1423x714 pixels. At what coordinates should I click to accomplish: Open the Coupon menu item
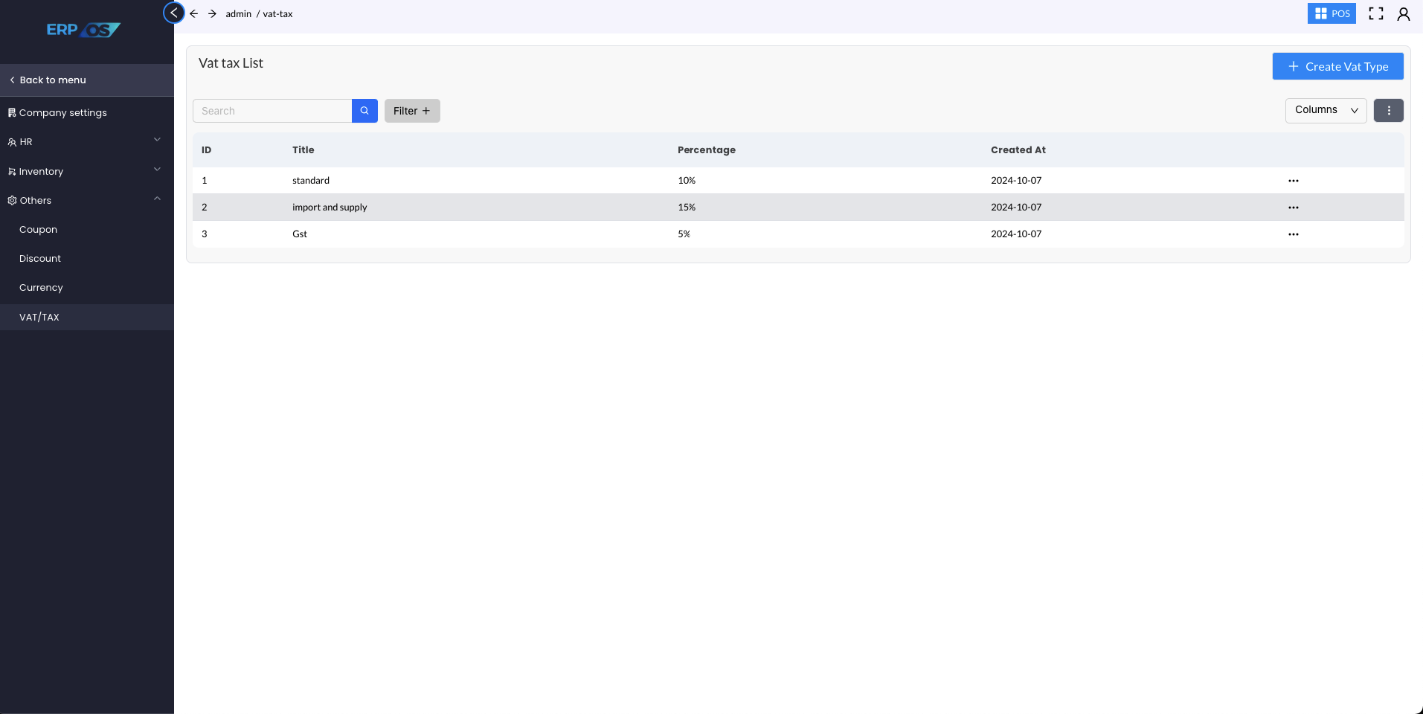(x=39, y=229)
